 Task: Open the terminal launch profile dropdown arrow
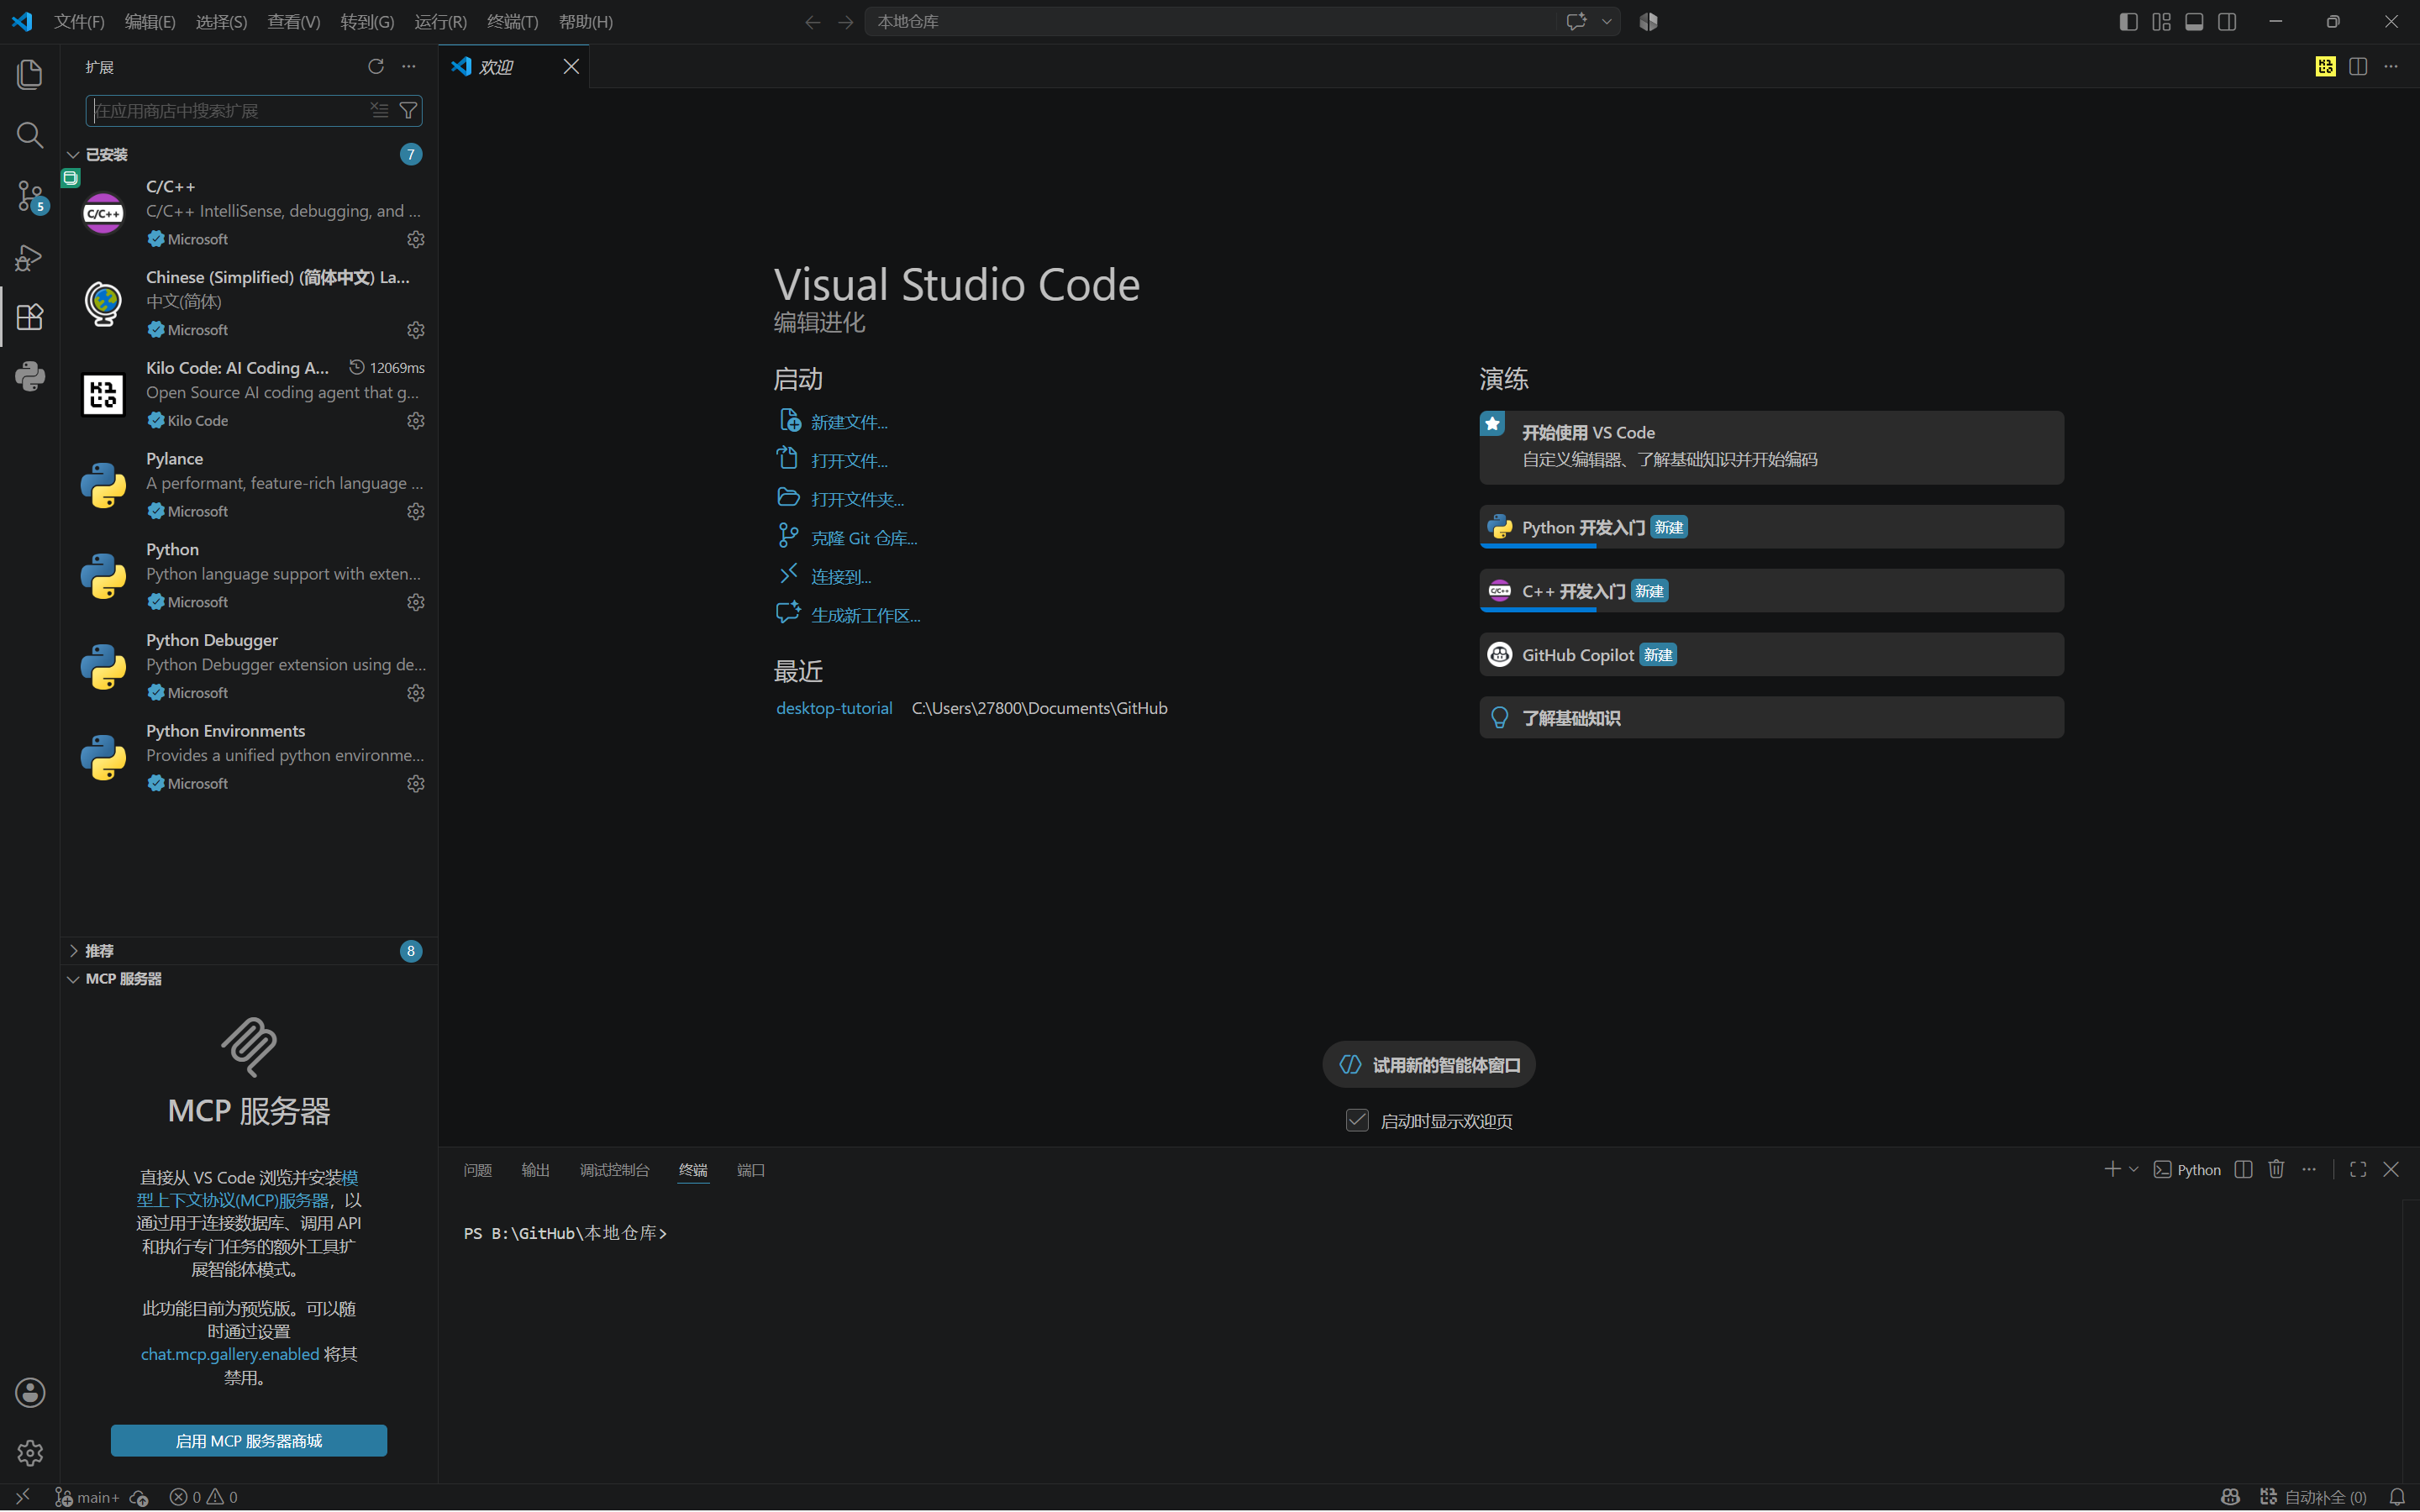tap(2134, 1169)
